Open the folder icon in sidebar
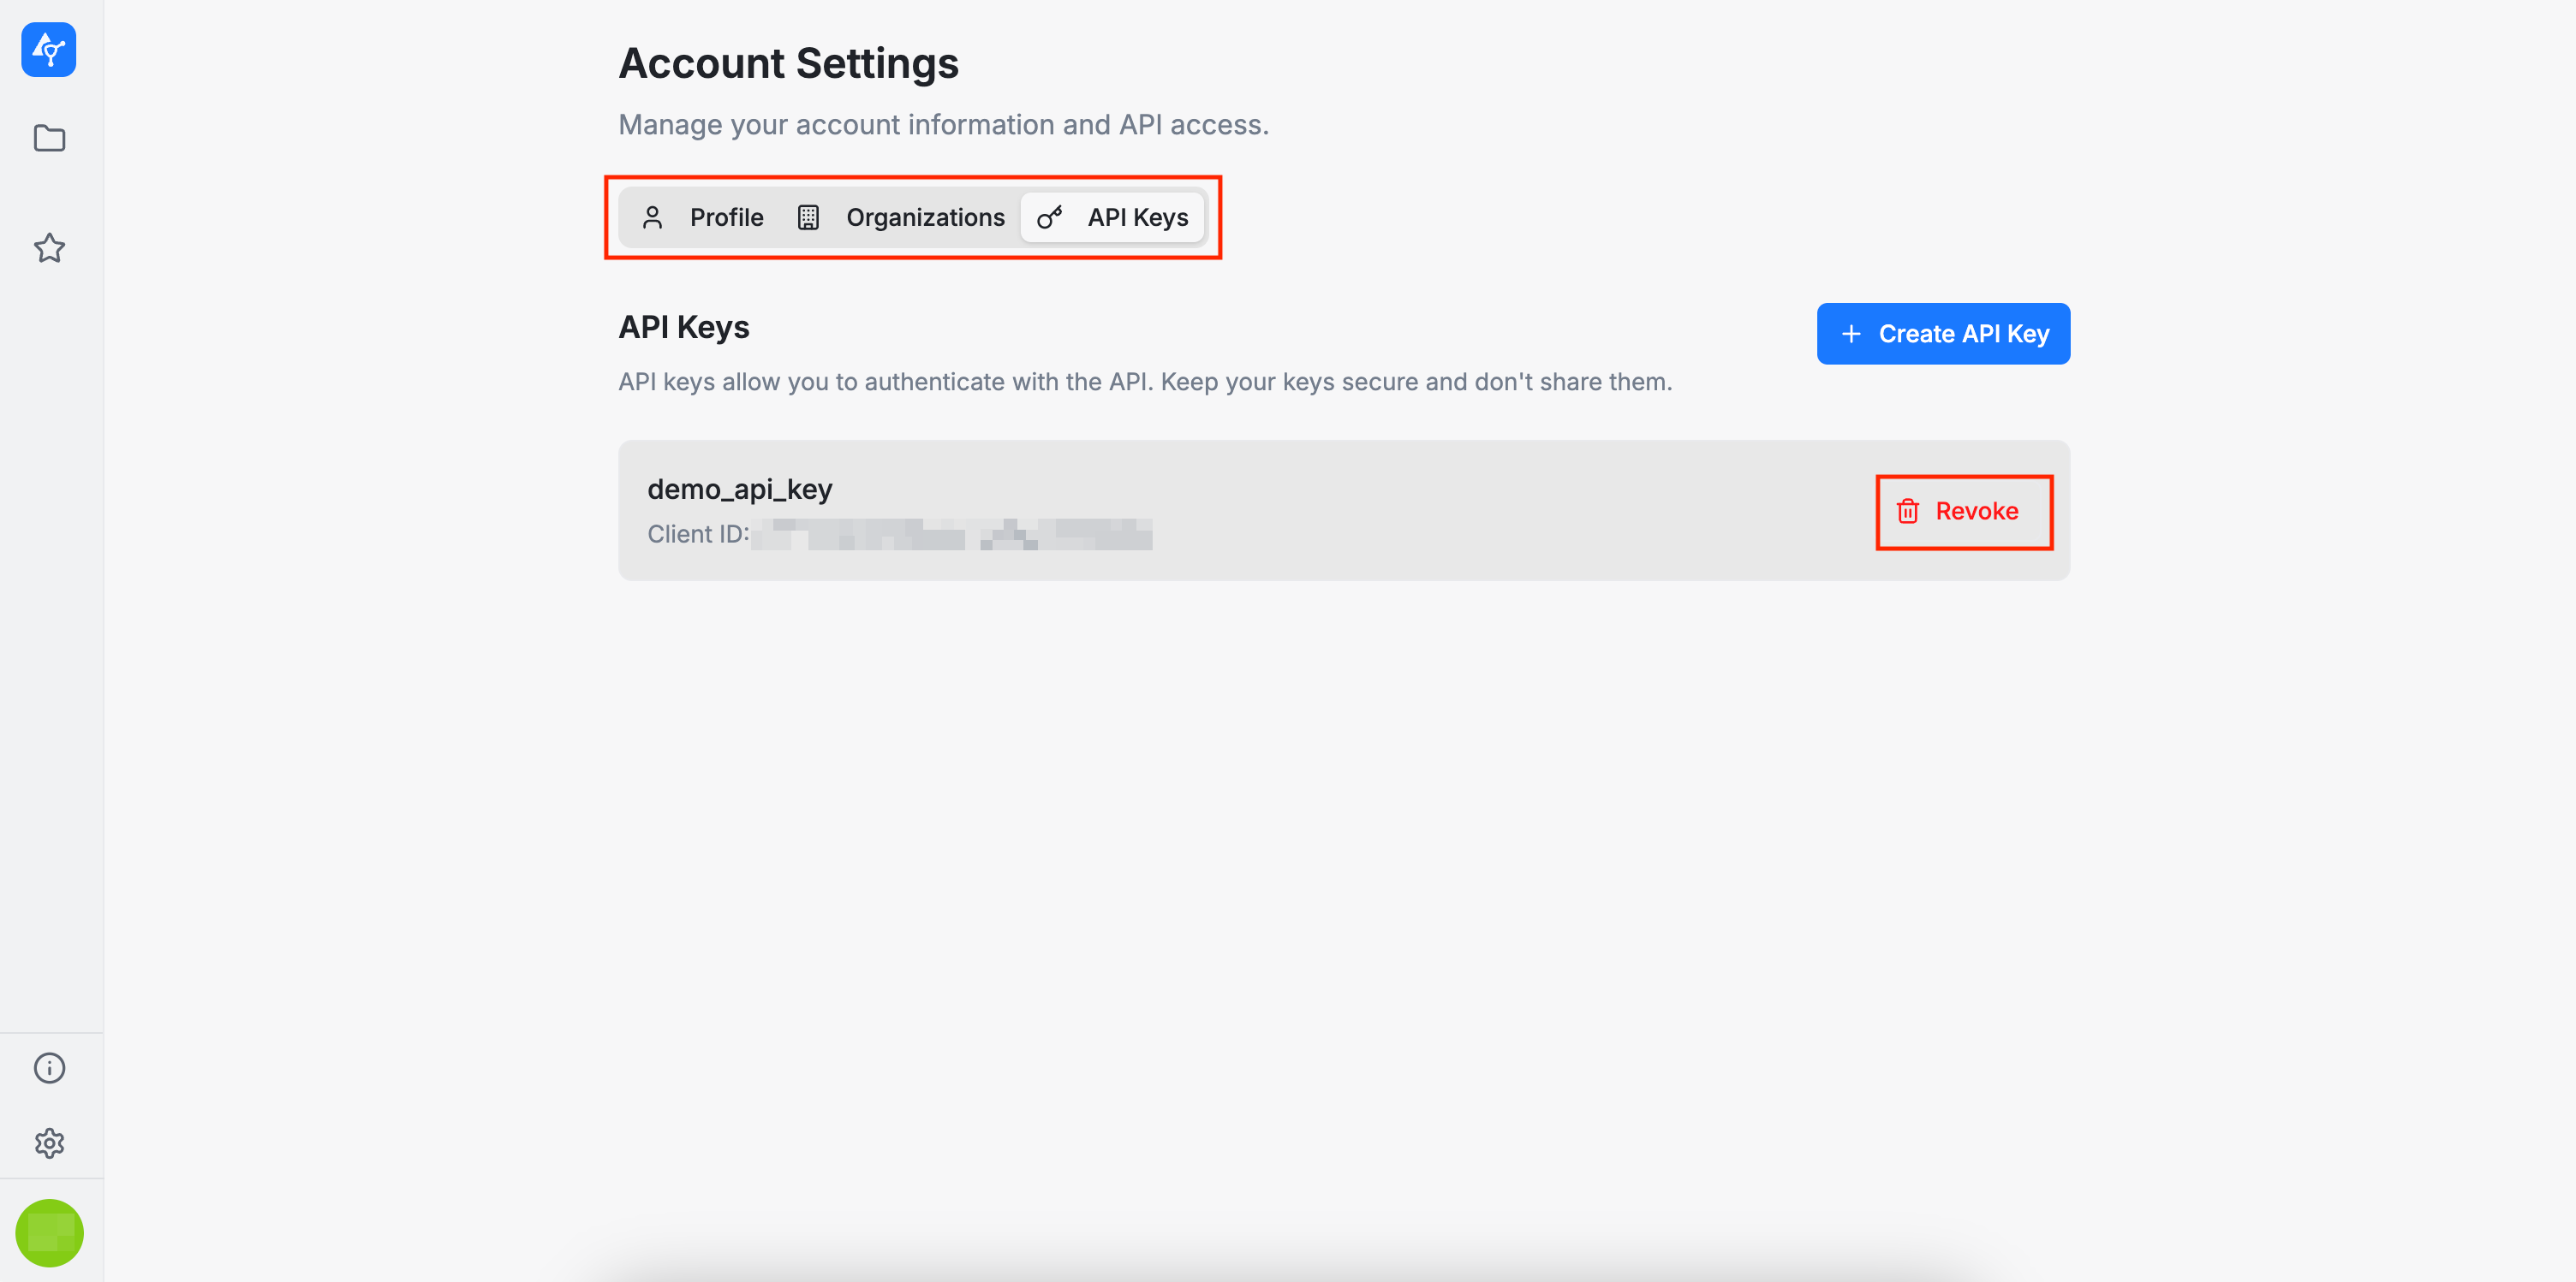 click(x=49, y=138)
